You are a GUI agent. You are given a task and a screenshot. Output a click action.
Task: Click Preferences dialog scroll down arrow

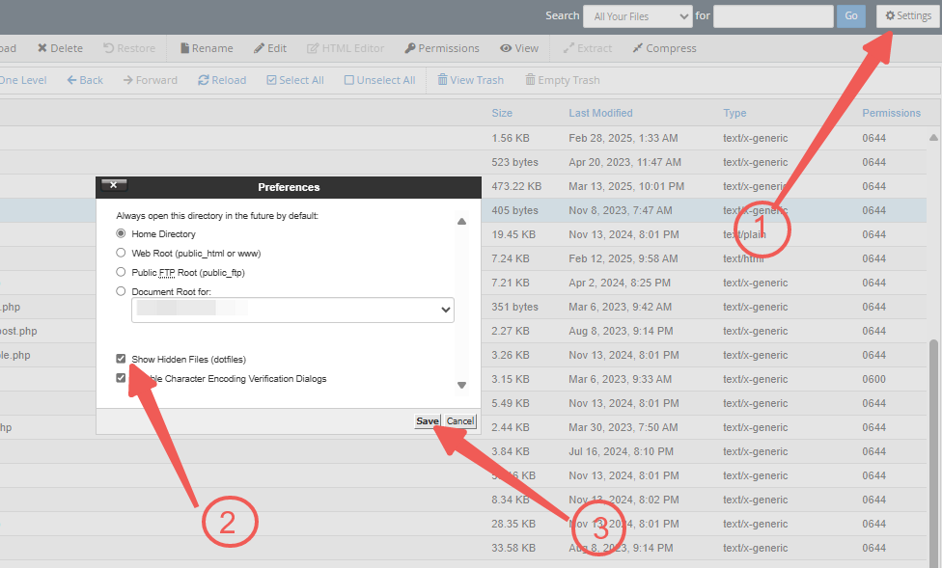[x=461, y=385]
